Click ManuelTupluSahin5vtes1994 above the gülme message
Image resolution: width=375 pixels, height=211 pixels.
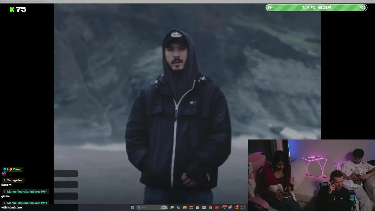(x=27, y=192)
